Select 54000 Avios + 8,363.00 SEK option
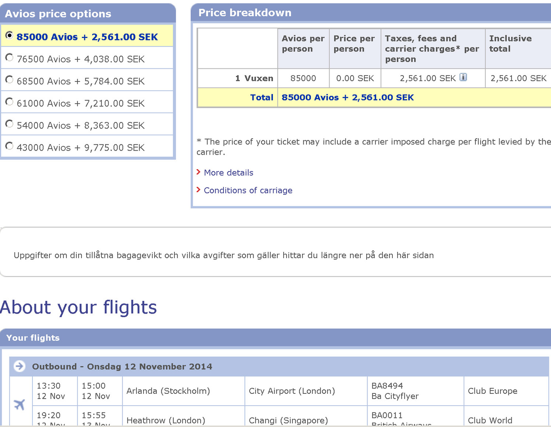551x427 pixels. point(9,124)
